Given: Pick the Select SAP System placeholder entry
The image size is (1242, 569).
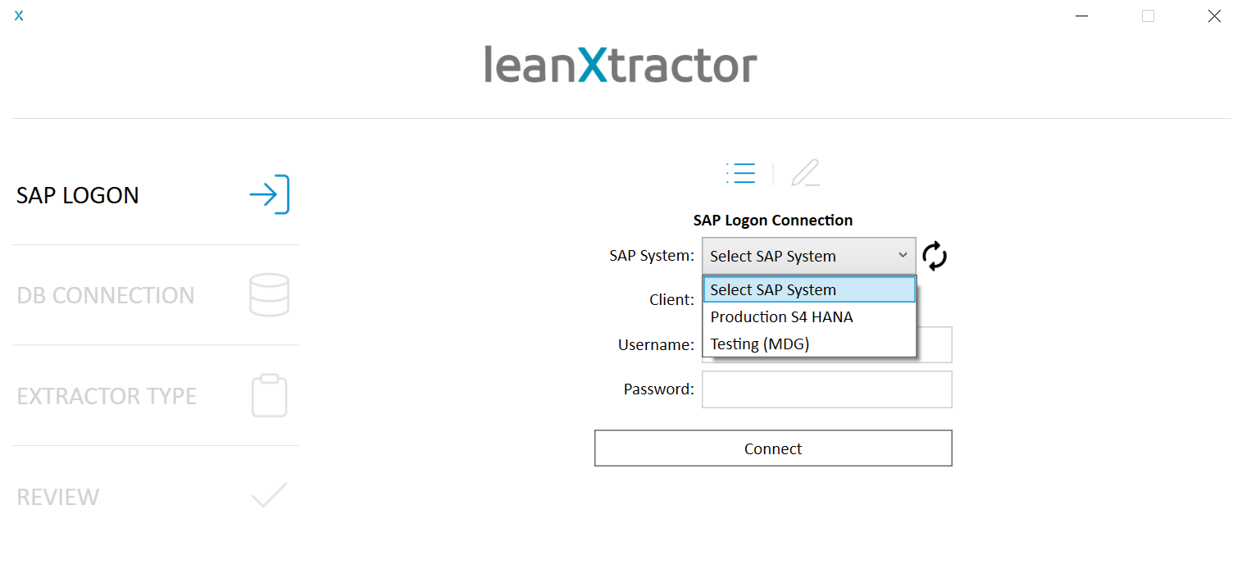Looking at the screenshot, I should [x=809, y=289].
